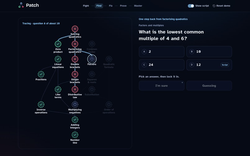This screenshot has width=250, height=156.
Task: Go to the Fight stage
Action: [x=86, y=6]
